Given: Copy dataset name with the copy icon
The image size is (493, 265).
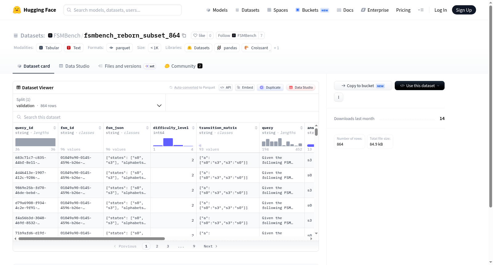Looking at the screenshot, I should (184, 35).
